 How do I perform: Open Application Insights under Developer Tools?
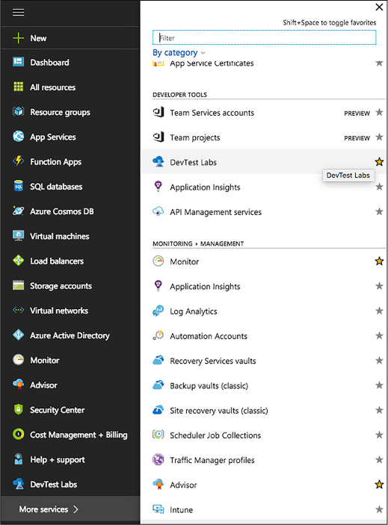click(205, 187)
